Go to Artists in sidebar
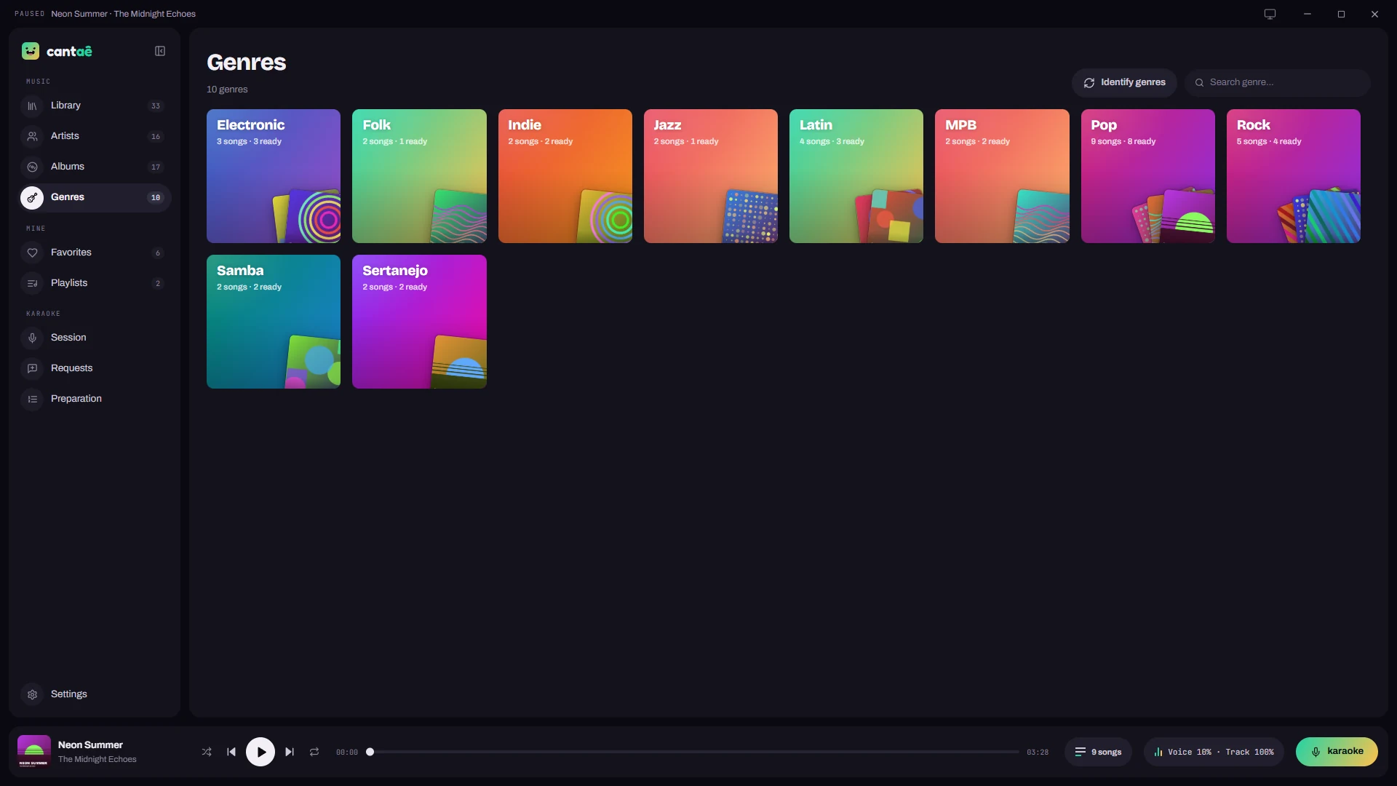Viewport: 1397px width, 786px height. [x=95, y=136]
